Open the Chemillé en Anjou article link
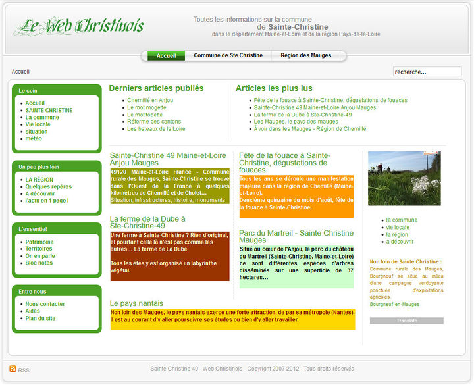 point(150,100)
